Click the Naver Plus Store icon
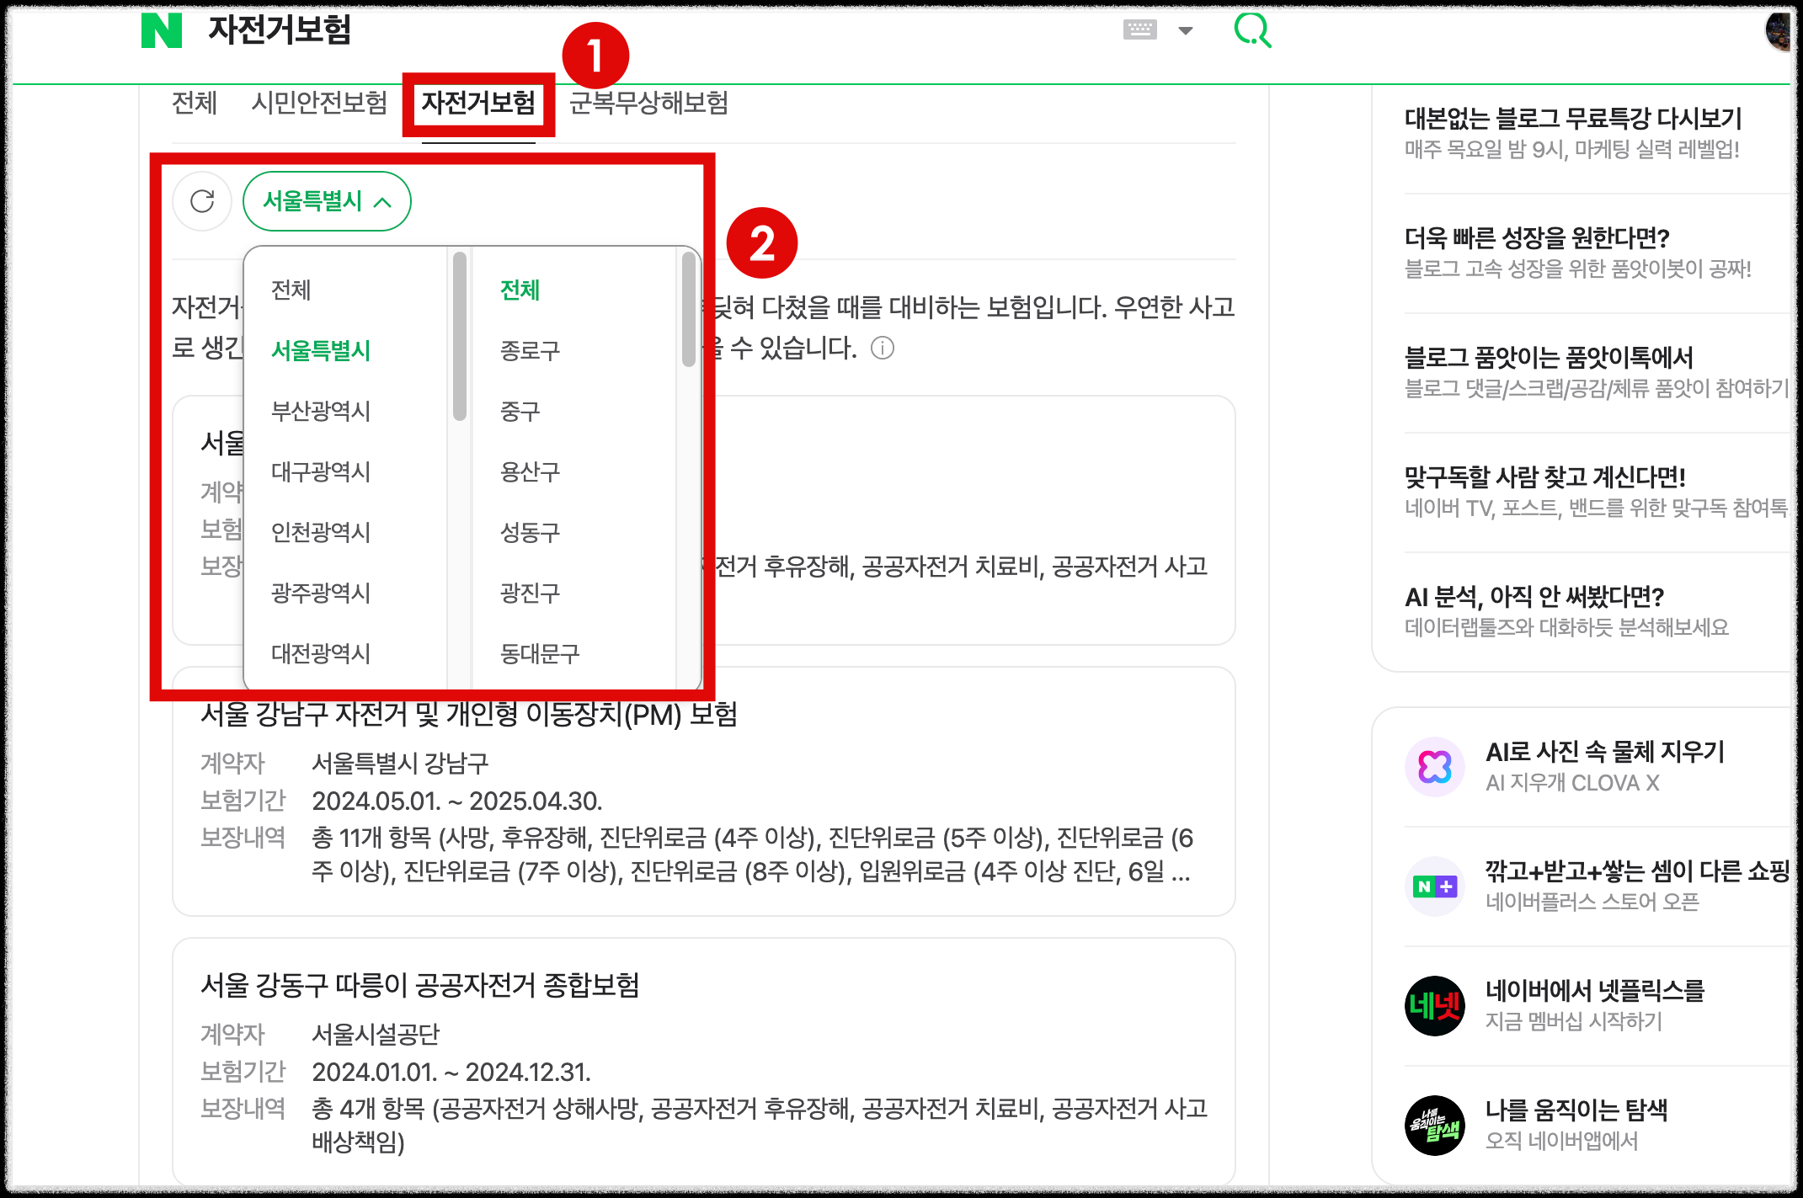Viewport: 1803px width, 1198px height. [x=1434, y=886]
